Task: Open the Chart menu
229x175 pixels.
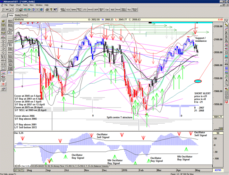Action: pyautogui.click(x=18, y=5)
